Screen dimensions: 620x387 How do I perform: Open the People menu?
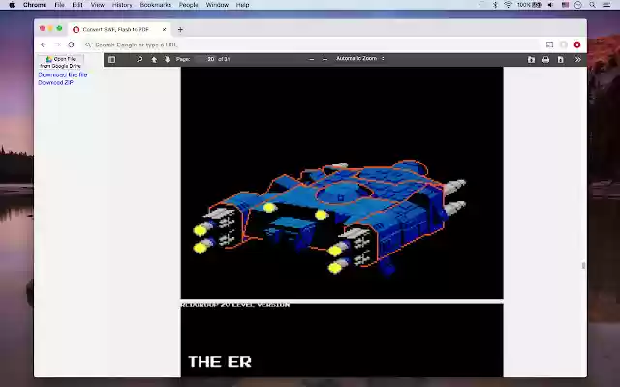[188, 5]
